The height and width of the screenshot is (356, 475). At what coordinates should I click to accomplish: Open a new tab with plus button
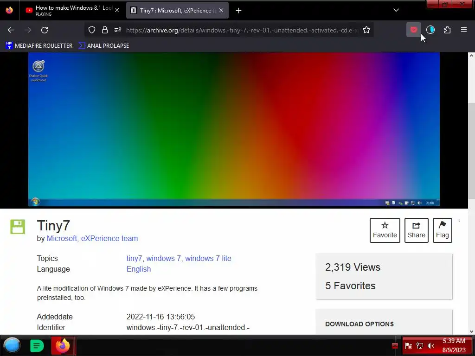pyautogui.click(x=239, y=11)
